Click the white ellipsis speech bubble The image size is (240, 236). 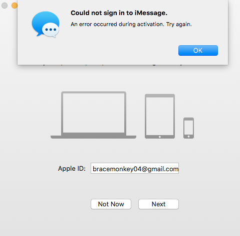pyautogui.click(x=50, y=30)
